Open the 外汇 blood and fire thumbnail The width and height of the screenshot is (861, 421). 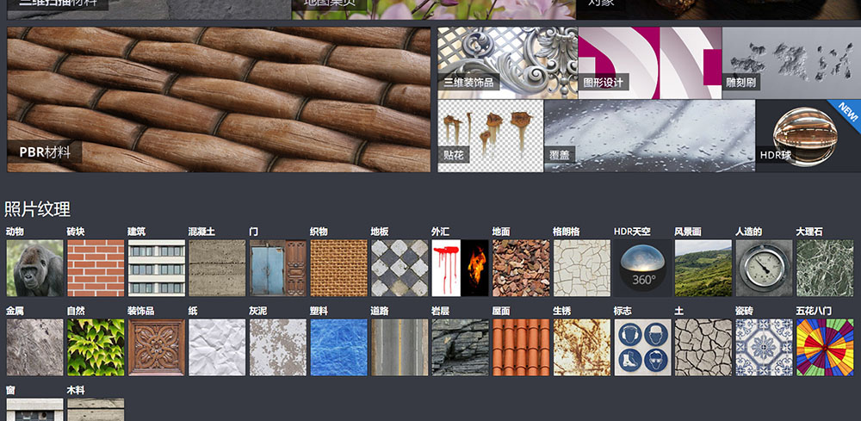(x=460, y=268)
